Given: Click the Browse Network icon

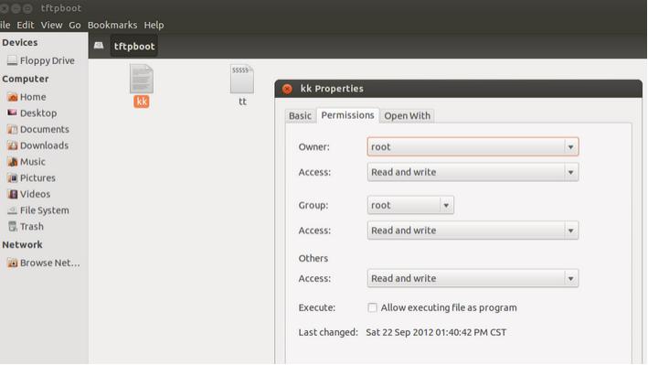Looking at the screenshot, I should point(13,263).
